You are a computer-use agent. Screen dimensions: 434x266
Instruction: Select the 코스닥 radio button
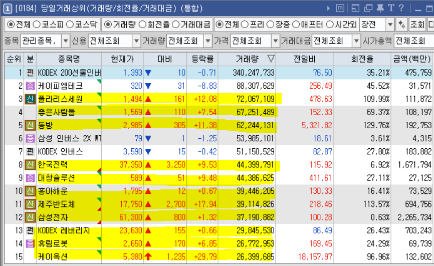tap(70, 25)
